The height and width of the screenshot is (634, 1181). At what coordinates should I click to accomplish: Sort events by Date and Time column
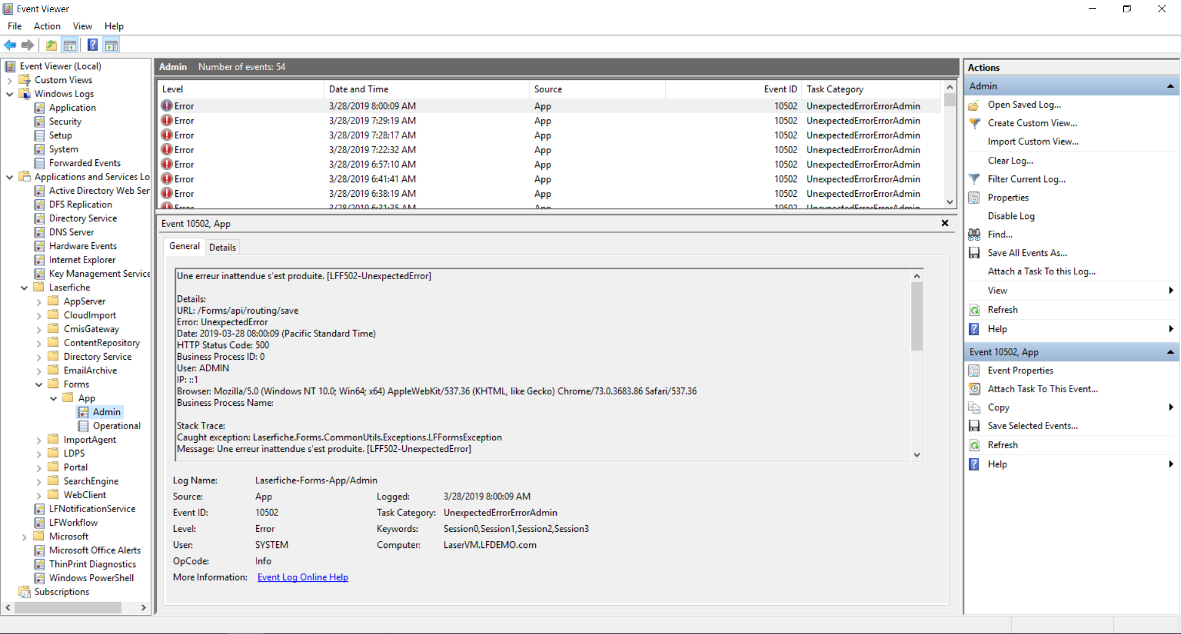426,89
